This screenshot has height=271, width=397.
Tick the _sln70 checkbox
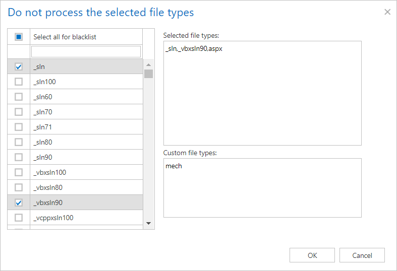(x=19, y=112)
